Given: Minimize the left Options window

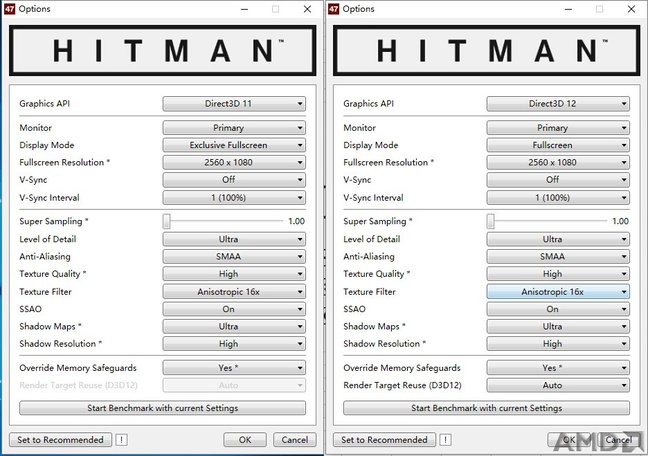Looking at the screenshot, I should pos(244,9).
